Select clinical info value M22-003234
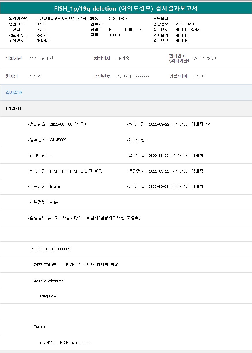 pos(184,24)
